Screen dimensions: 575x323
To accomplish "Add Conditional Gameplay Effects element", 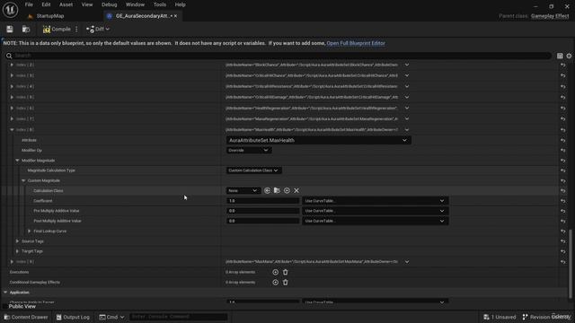I will (276, 283).
